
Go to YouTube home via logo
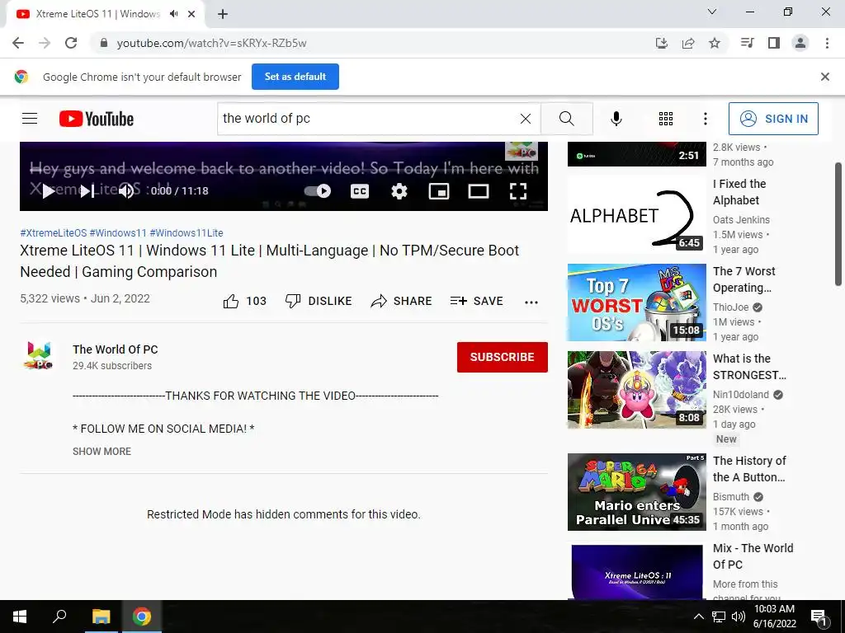[x=97, y=119]
